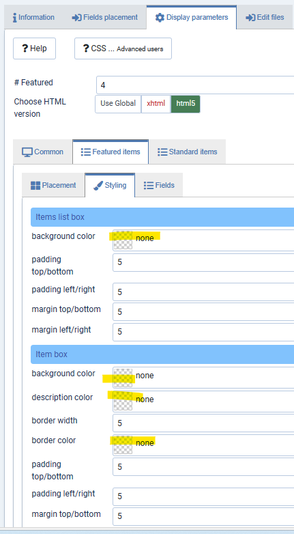The height and width of the screenshot is (534, 294).
Task: Click the Common tab monitor icon
Action: tap(27, 152)
